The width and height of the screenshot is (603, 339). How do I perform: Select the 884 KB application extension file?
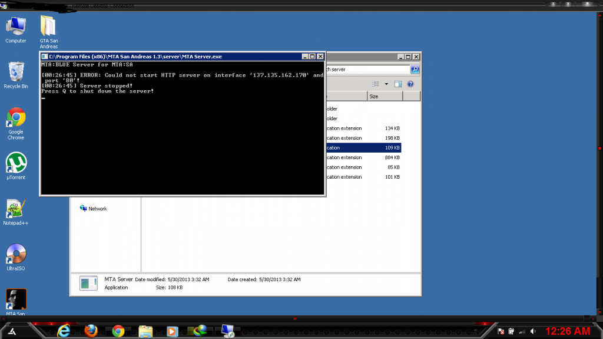point(362,157)
